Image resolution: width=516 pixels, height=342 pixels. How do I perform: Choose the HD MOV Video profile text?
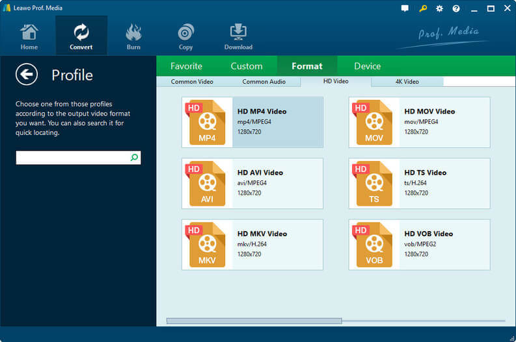click(429, 112)
